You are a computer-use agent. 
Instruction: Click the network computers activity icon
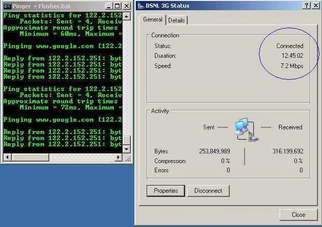(x=246, y=129)
